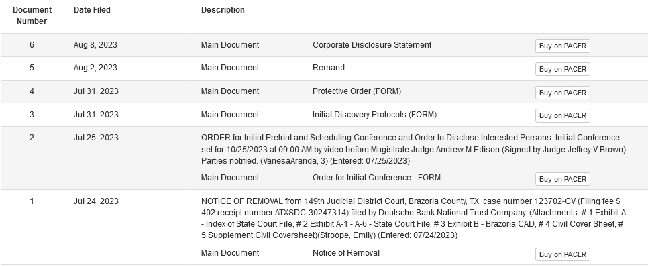Select the ORDER for Initial Pretrial description
This screenshot has width=648, height=267.
413,149
